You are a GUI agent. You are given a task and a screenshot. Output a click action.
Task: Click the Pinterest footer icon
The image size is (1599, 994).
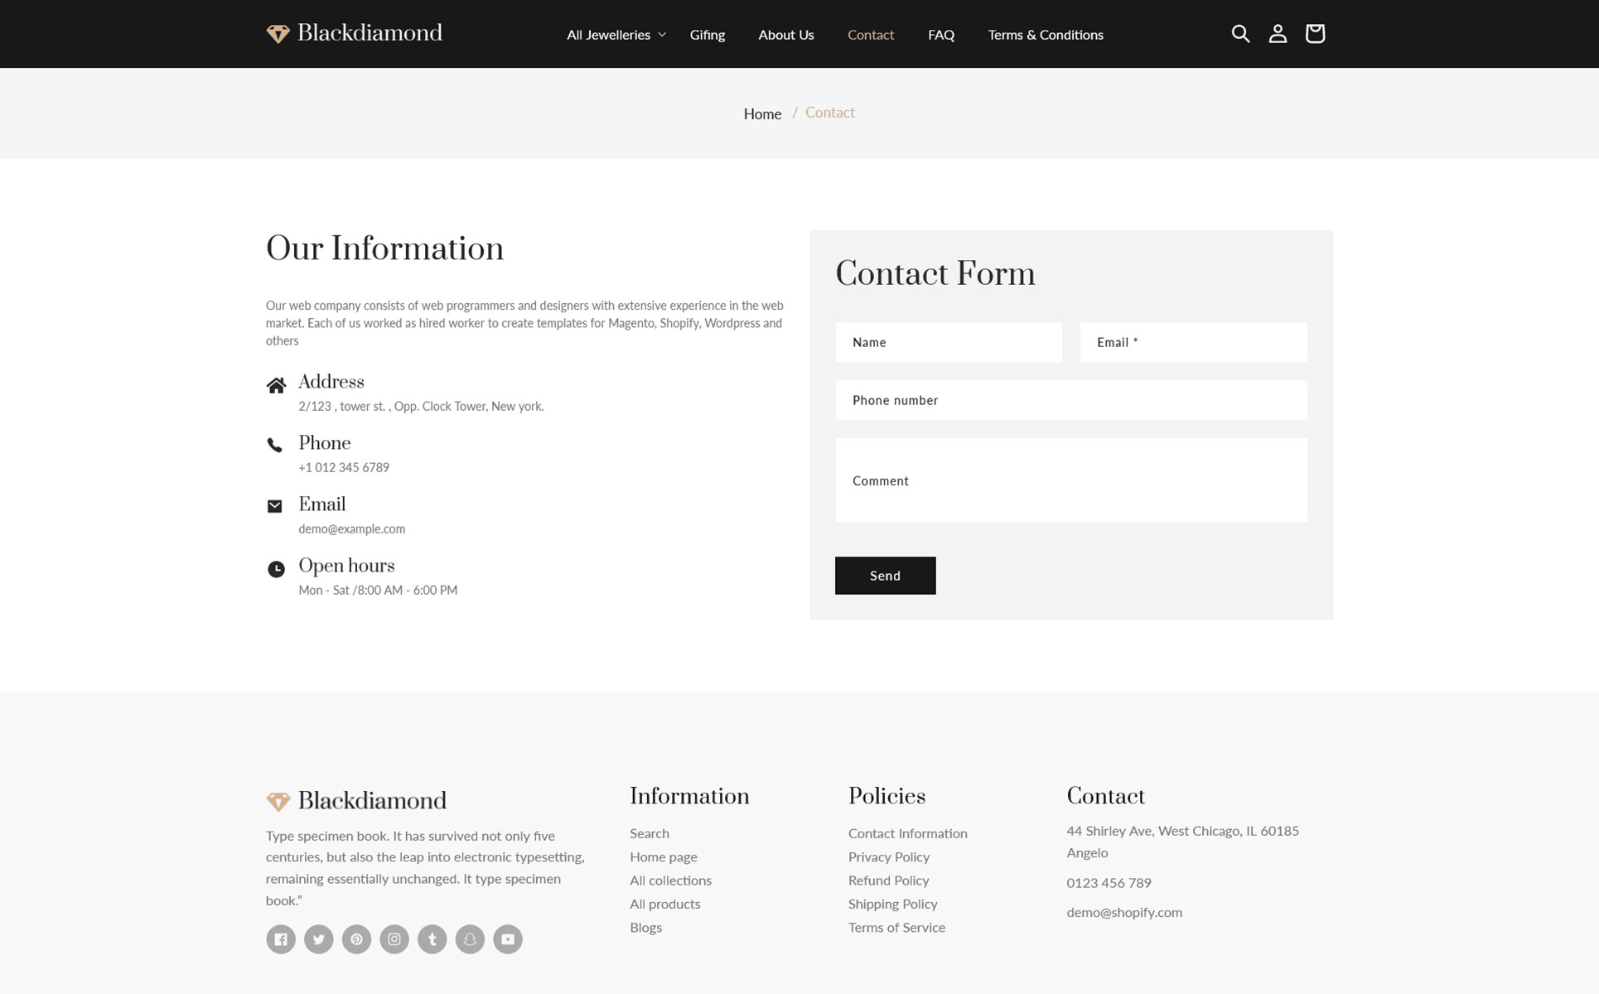356,939
